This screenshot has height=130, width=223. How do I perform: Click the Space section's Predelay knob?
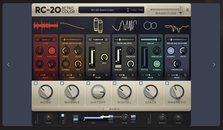157,51
